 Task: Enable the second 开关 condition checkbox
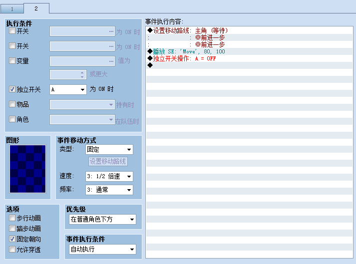(12, 46)
